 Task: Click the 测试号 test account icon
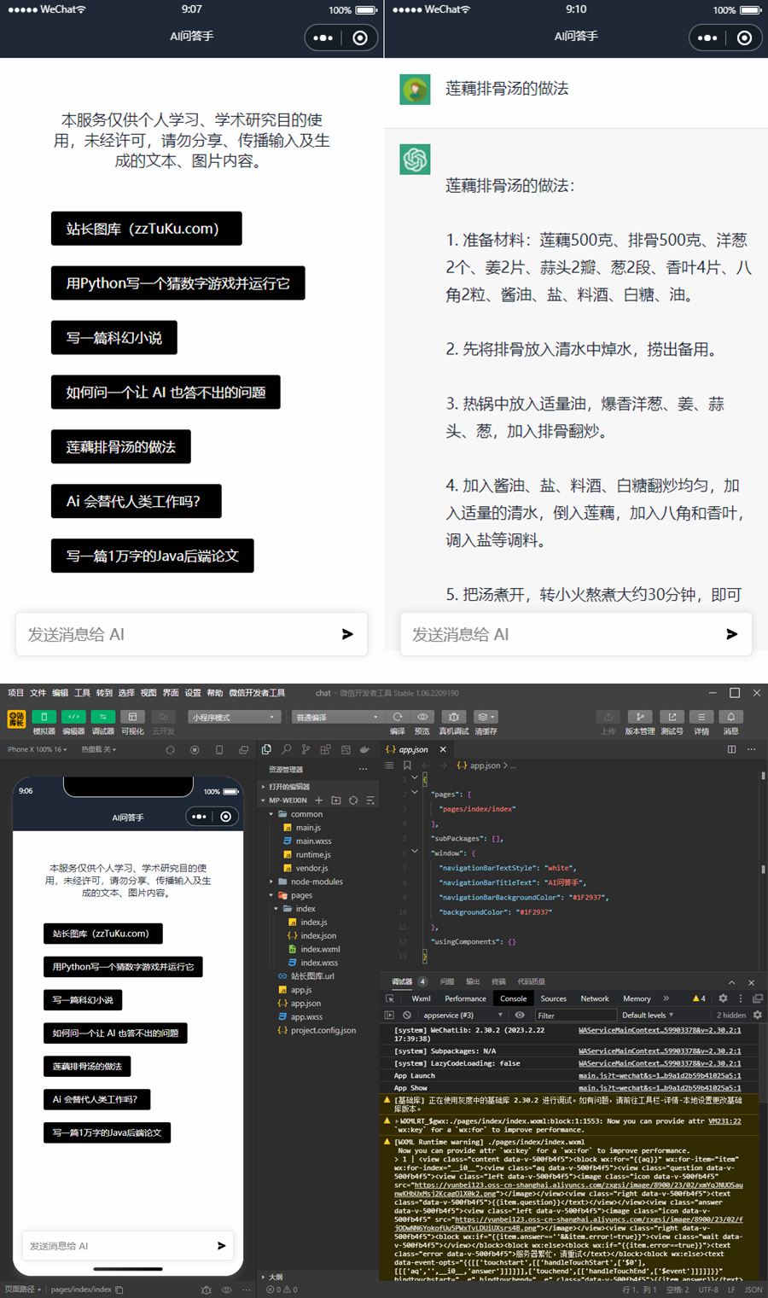[672, 717]
